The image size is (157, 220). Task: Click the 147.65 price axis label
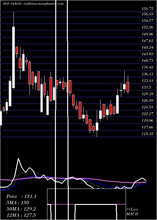pyautogui.click(x=147, y=41)
